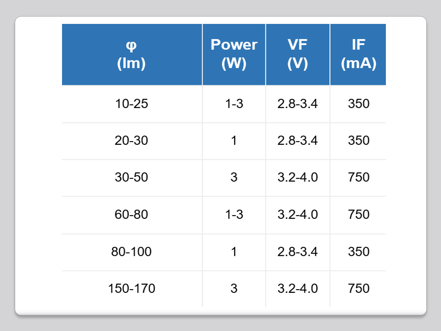441x331 pixels.
Task: Select the 150-170 lumen cell
Action: 131,289
